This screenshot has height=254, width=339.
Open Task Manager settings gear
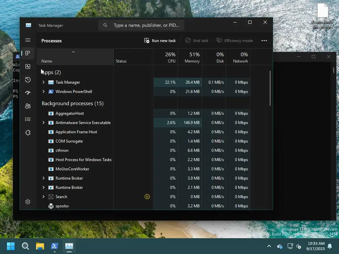28,202
